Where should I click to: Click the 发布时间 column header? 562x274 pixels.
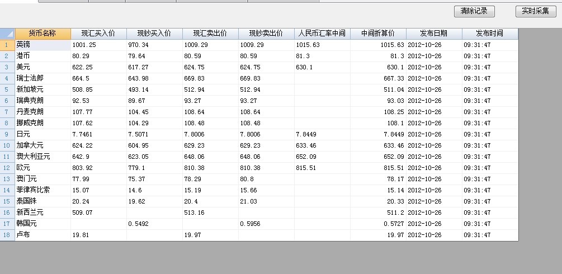point(490,34)
